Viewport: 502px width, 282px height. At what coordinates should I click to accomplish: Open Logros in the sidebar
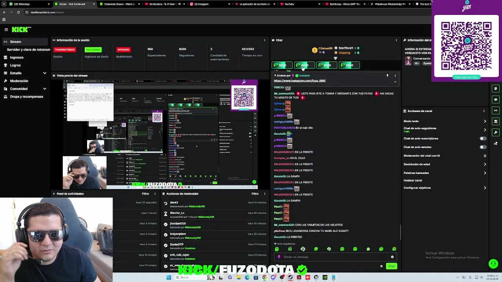[25, 65]
